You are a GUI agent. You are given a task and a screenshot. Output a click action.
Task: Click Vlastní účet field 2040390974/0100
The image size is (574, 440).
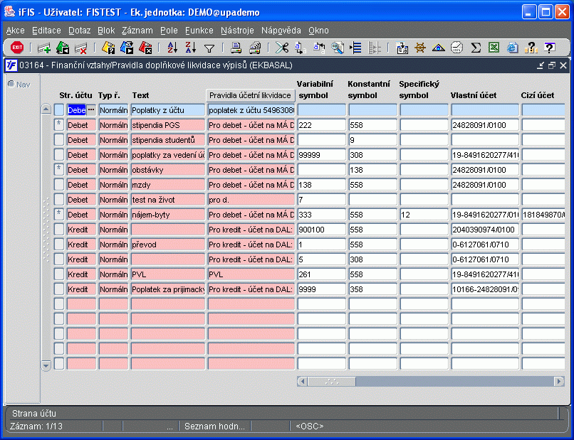(x=485, y=230)
